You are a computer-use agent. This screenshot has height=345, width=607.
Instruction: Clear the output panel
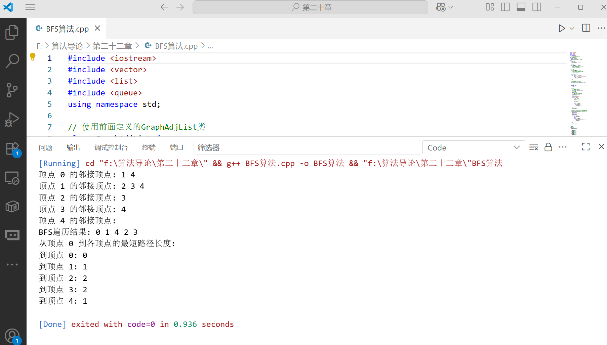(534, 147)
